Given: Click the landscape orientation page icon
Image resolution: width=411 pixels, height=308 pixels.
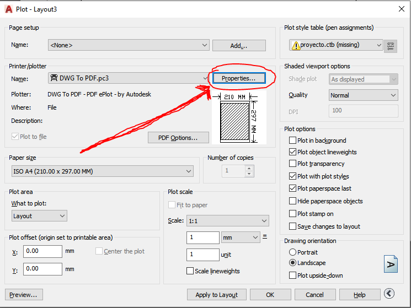Looking at the screenshot, I should pos(391,264).
